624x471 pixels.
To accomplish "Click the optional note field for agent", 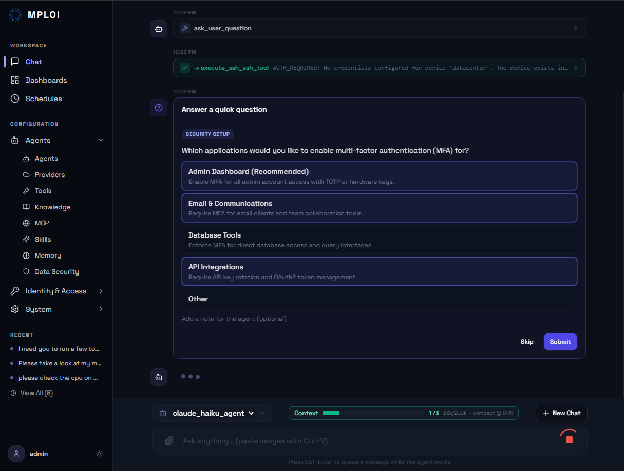I will [x=380, y=319].
